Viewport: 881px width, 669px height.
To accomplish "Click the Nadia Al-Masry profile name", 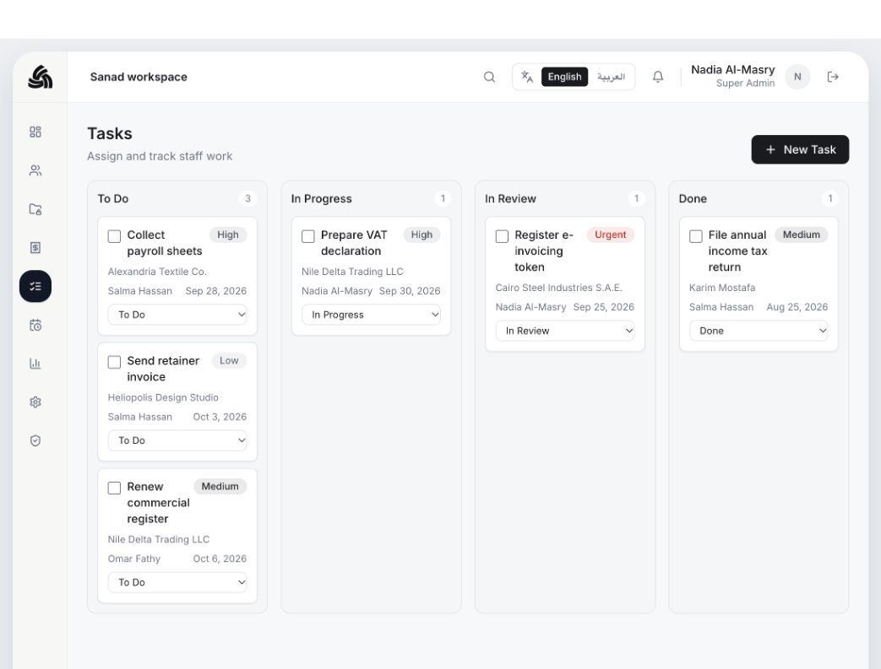I will pyautogui.click(x=732, y=69).
